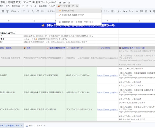This screenshot has height=128, width=155.
Task: Apply percent format
Action: (x=29, y=11)
